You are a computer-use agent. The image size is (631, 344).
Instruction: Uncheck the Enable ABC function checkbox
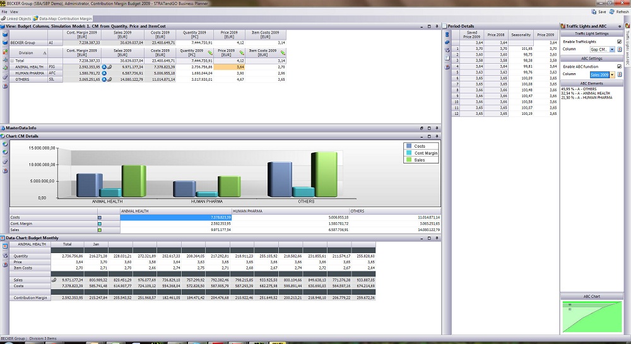[619, 66]
